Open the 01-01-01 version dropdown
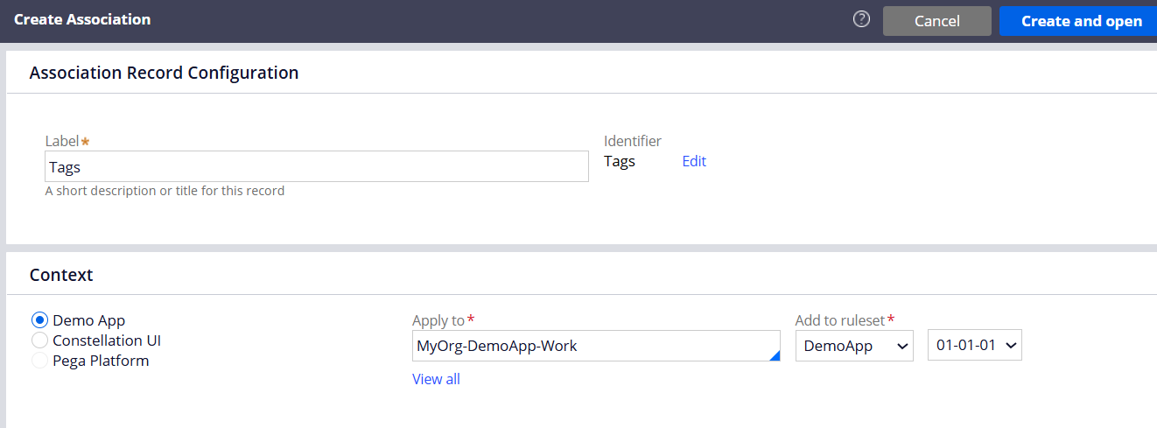The image size is (1157, 428). coord(975,346)
